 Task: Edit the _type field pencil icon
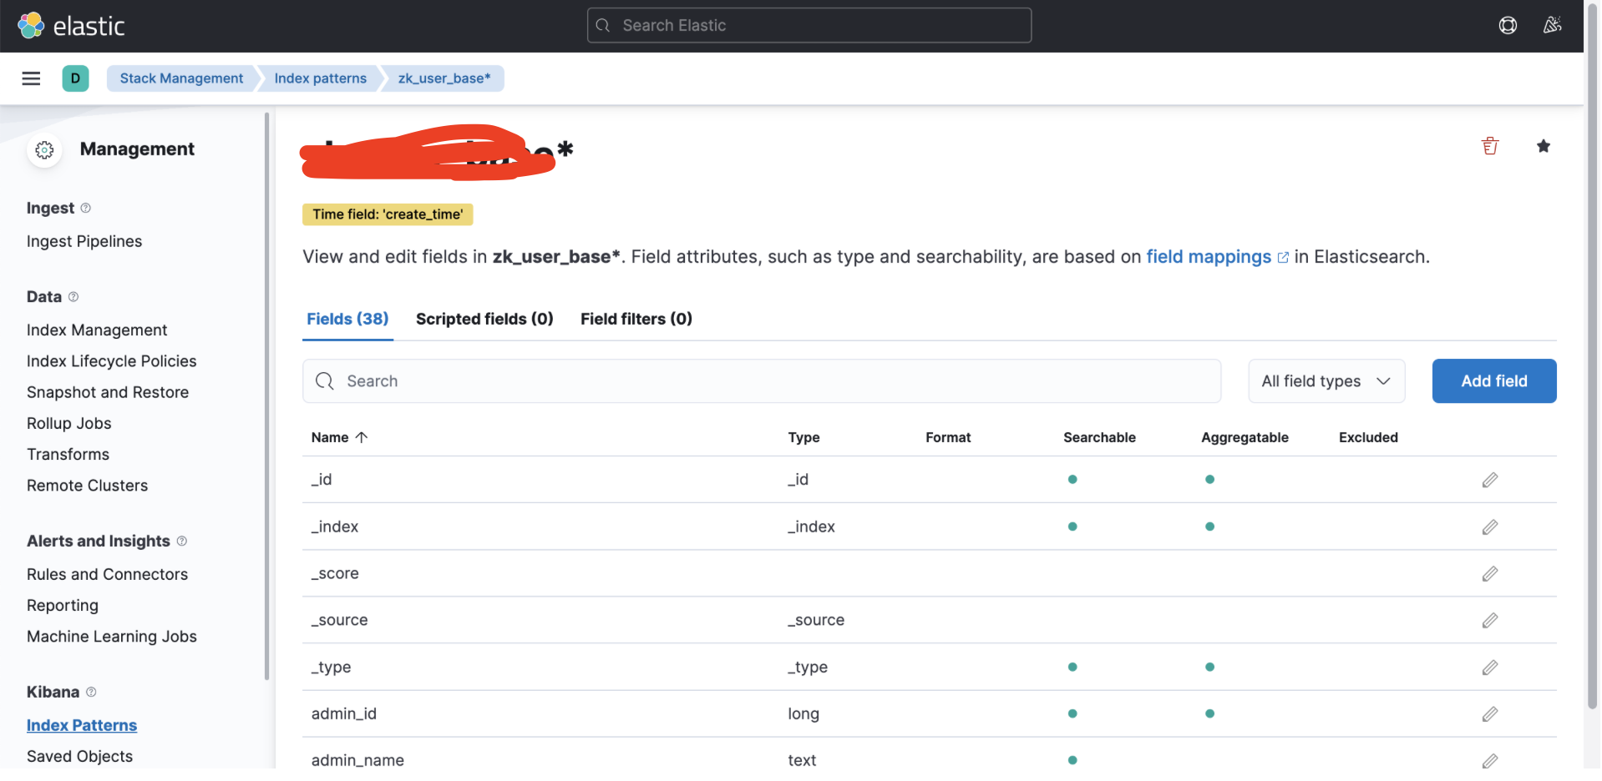pyautogui.click(x=1490, y=667)
